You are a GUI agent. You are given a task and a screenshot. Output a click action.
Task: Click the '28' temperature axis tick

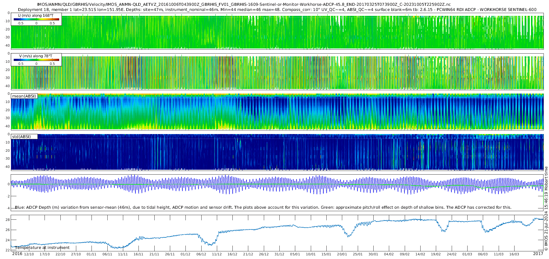click(x=8, y=220)
